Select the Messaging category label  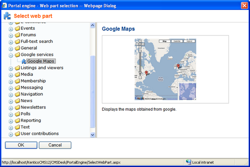[32, 88]
